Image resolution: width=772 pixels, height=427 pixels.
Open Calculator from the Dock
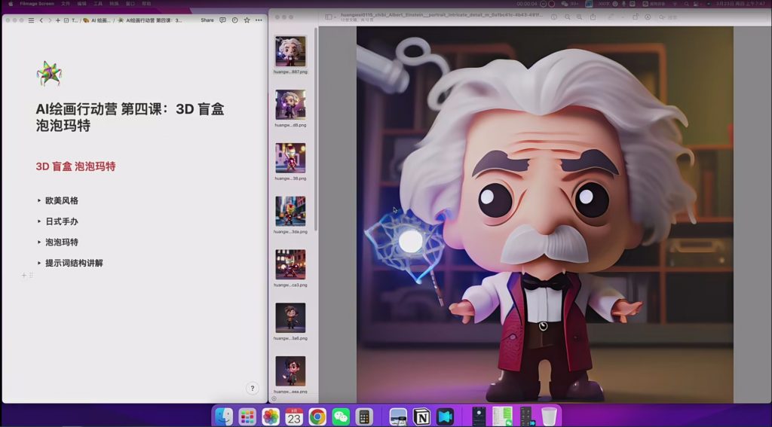pyautogui.click(x=364, y=416)
